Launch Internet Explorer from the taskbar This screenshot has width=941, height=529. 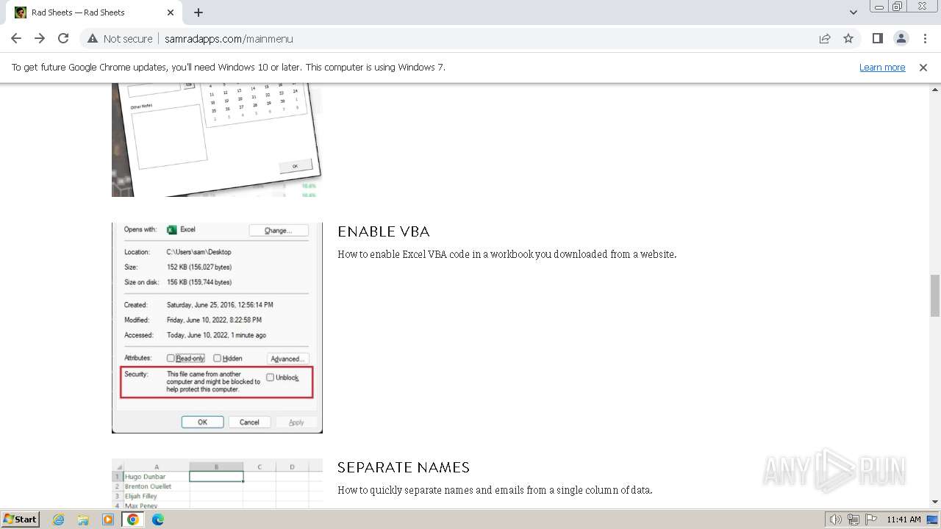tap(59, 519)
